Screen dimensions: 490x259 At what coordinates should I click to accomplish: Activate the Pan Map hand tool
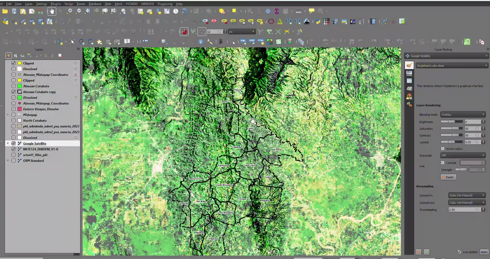(x=52, y=11)
